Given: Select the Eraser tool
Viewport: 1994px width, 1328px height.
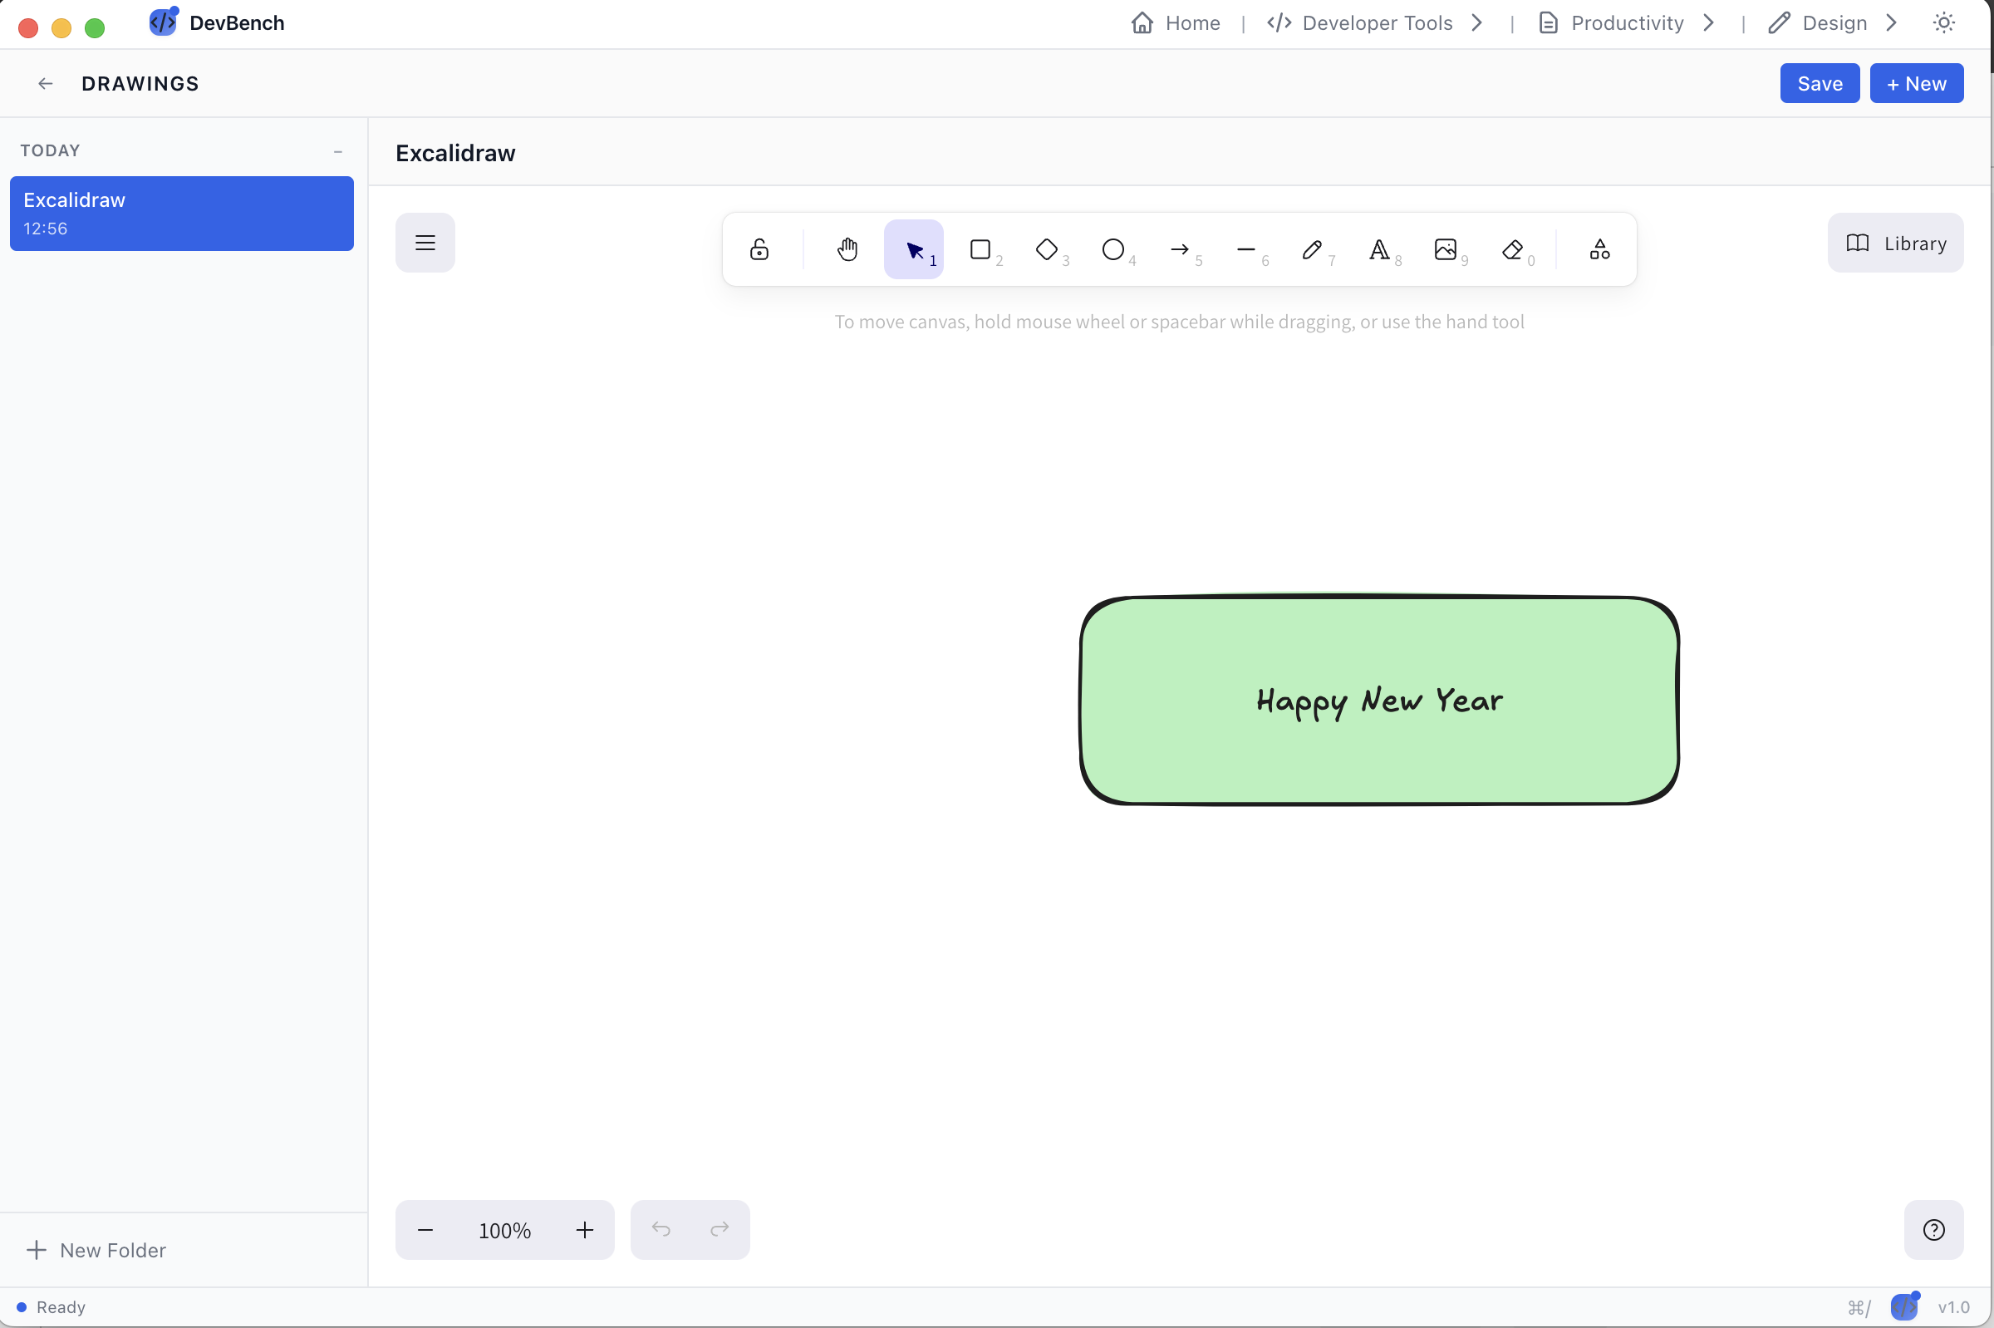Looking at the screenshot, I should (x=1511, y=249).
